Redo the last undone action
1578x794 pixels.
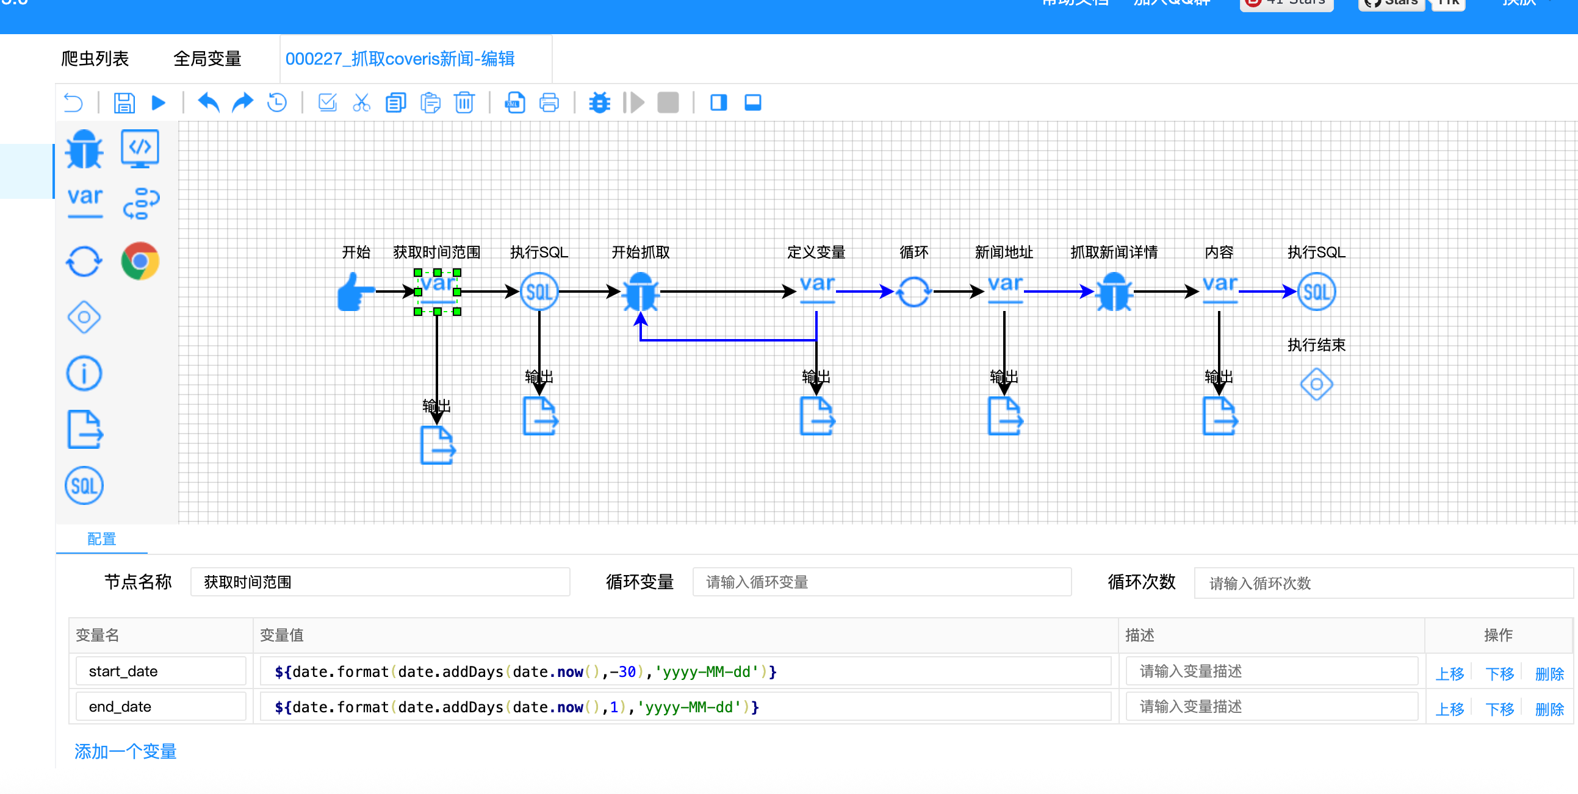242,102
